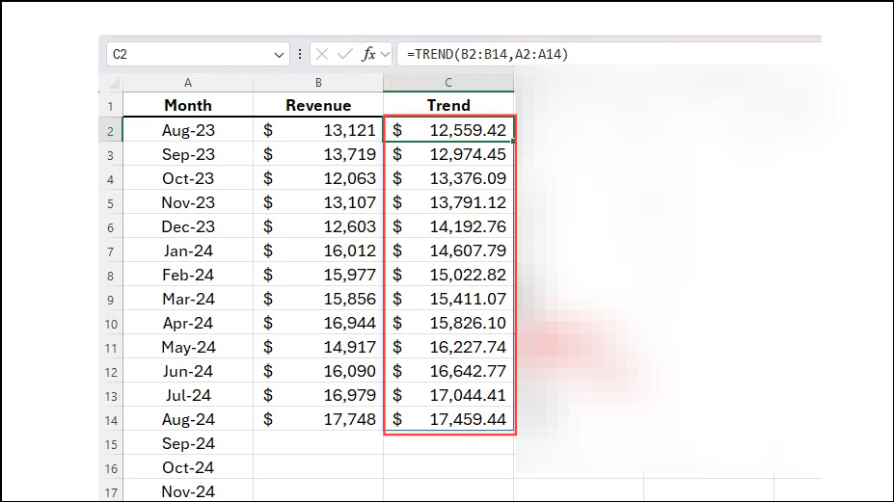
Task: Select row 8 header
Action: tap(111, 276)
